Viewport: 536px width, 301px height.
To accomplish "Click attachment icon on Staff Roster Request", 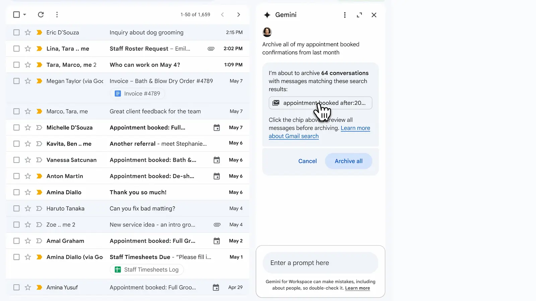I will click(211, 48).
